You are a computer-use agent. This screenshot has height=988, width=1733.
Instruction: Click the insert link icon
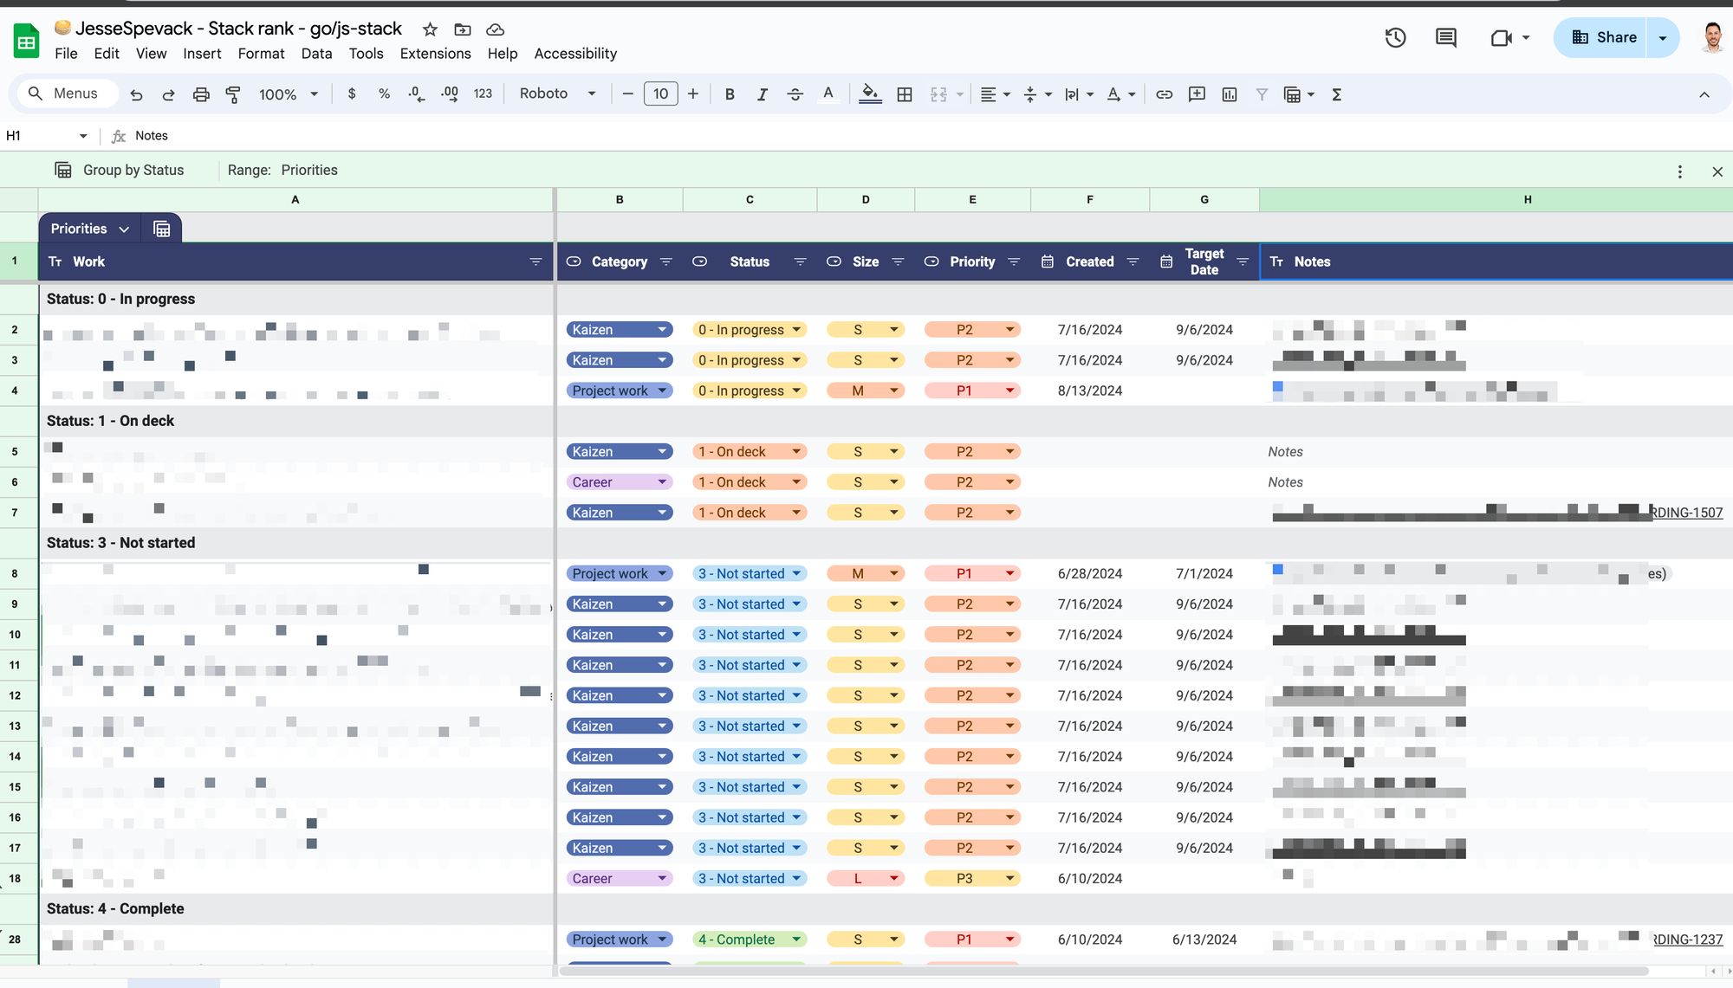(x=1164, y=94)
